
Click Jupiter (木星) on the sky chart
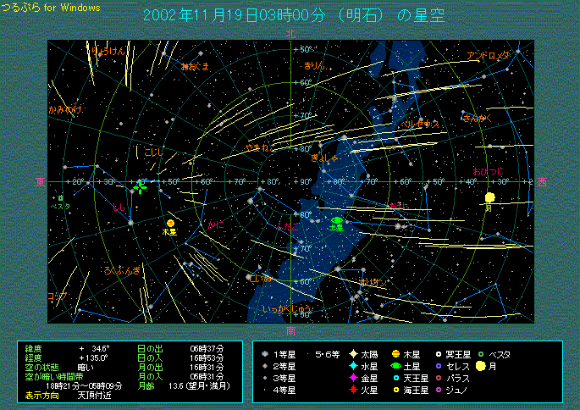point(170,223)
